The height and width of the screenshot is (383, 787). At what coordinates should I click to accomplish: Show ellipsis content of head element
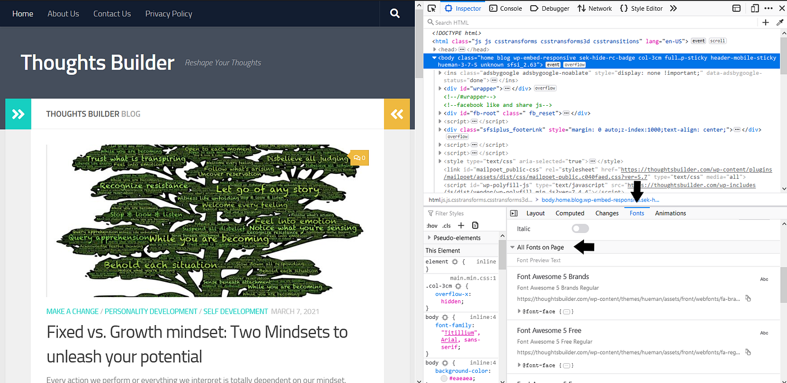(461, 49)
